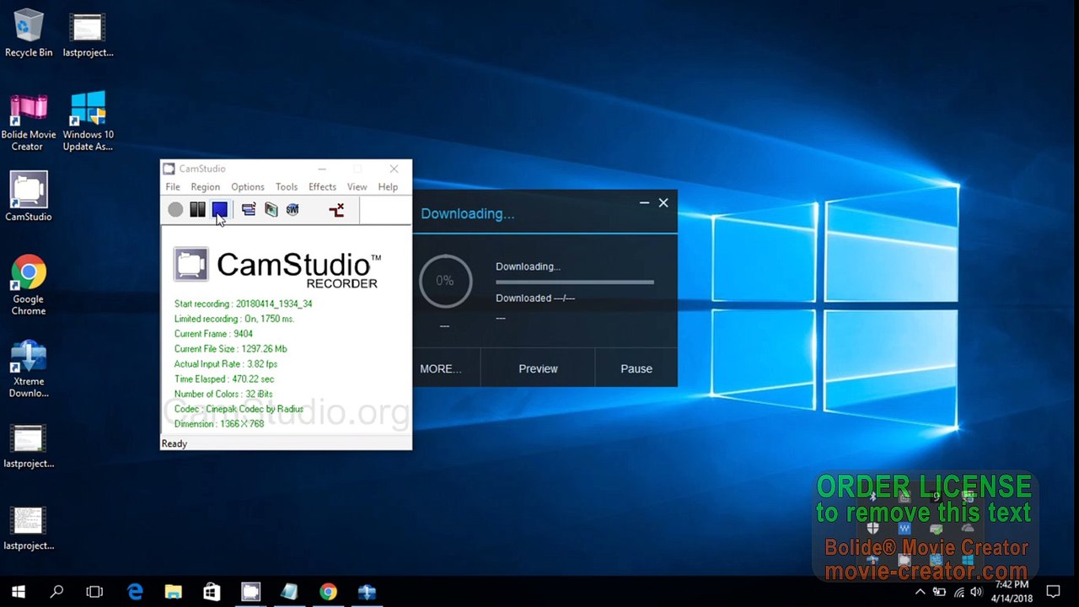The width and height of the screenshot is (1079, 607).
Task: Collapse the hidden tray icons chevron
Action: click(x=921, y=592)
